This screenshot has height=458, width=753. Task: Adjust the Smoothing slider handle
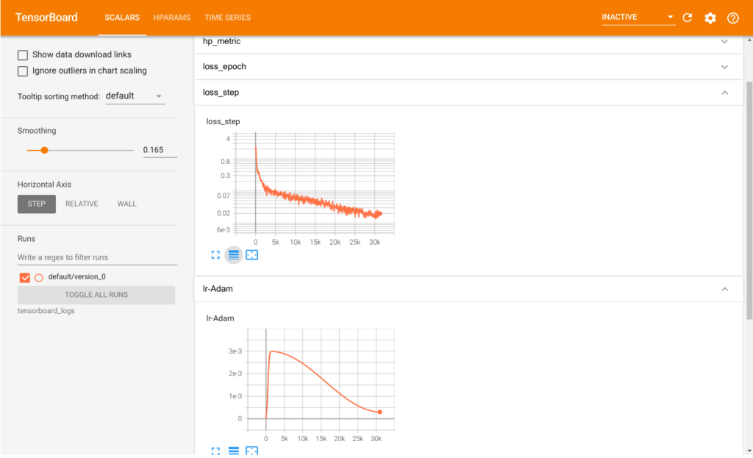coord(43,149)
